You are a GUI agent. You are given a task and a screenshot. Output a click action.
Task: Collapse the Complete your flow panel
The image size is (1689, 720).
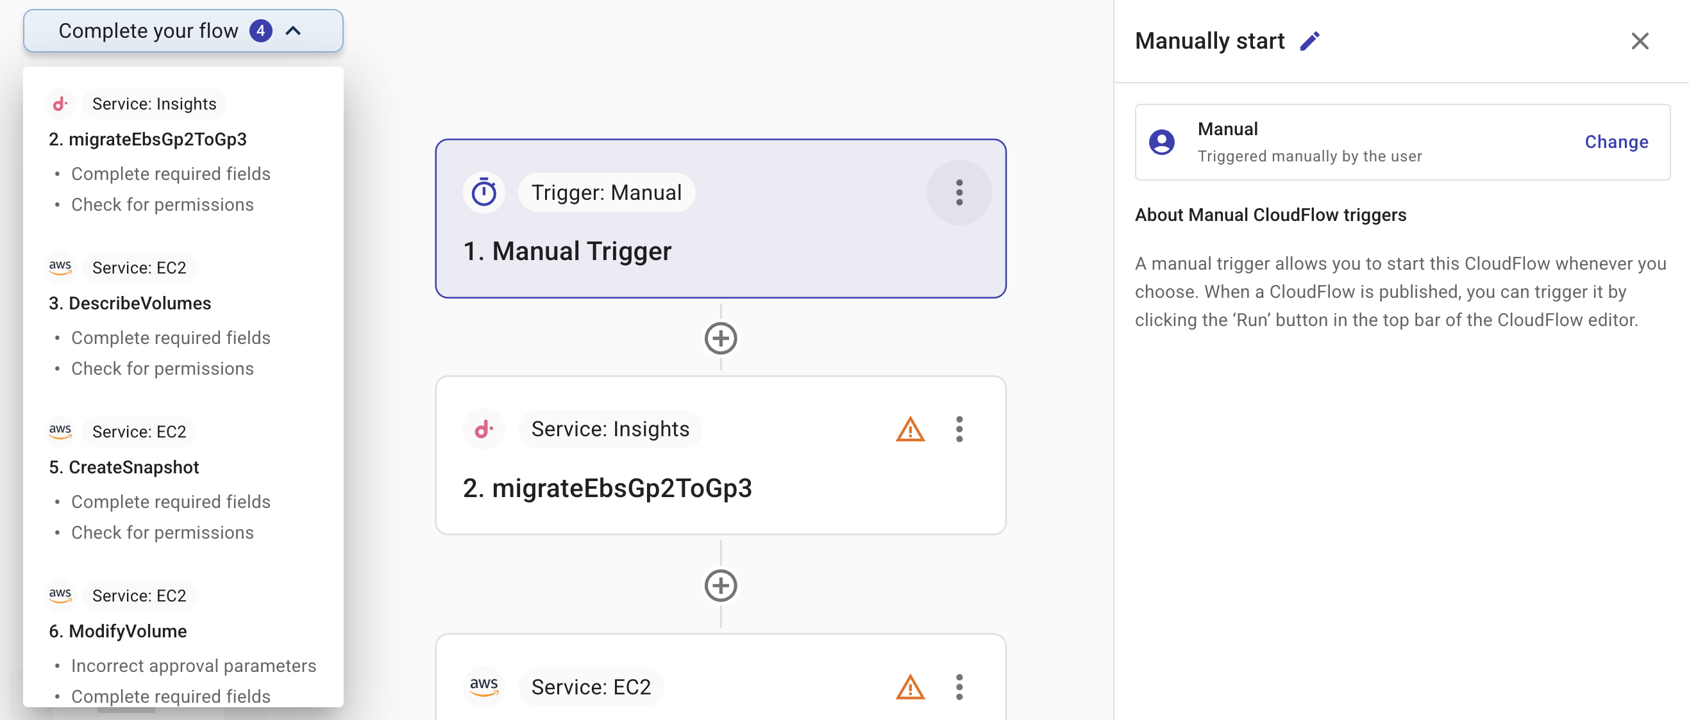click(x=294, y=30)
